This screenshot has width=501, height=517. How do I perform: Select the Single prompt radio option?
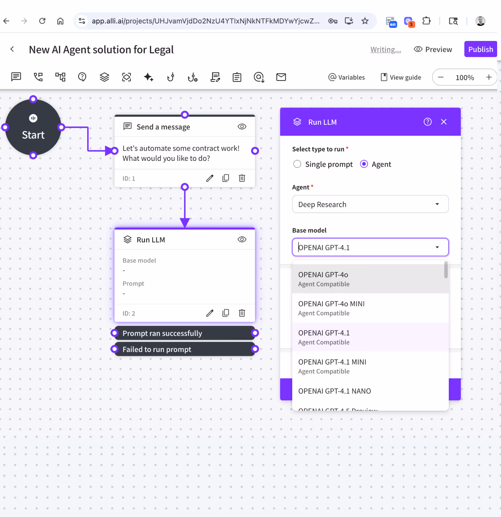pyautogui.click(x=297, y=164)
